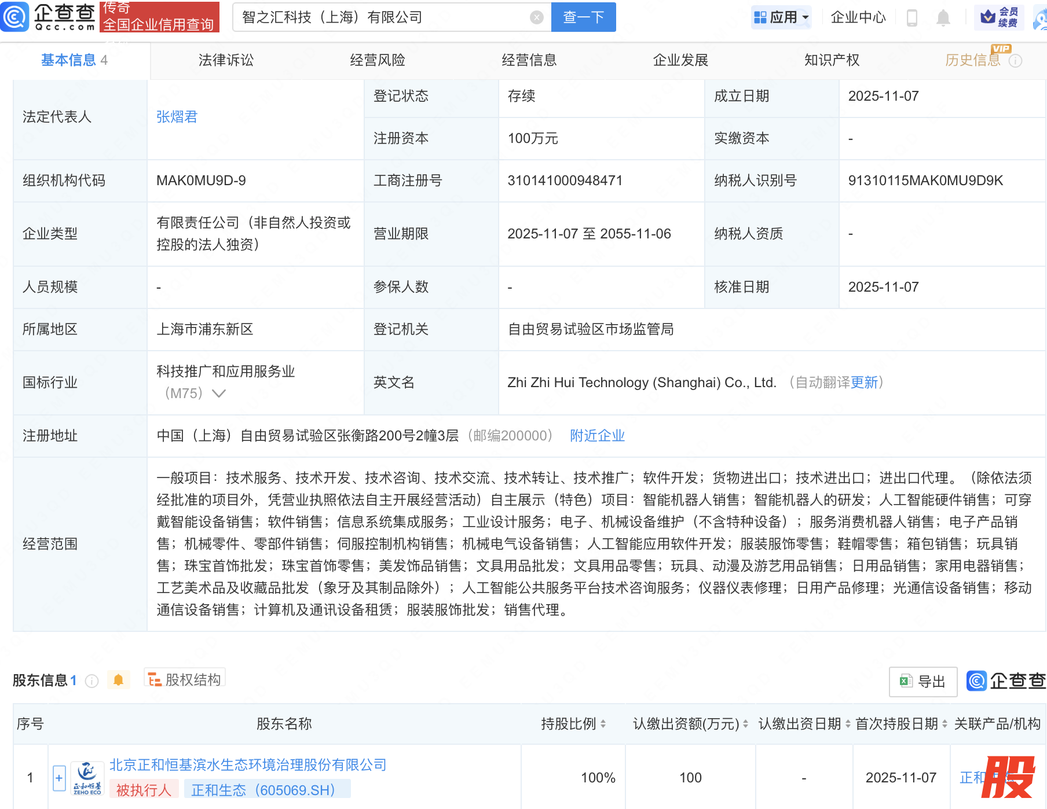The height and width of the screenshot is (809, 1047).
Task: Open the 应用 dropdown menu
Action: pos(781,17)
